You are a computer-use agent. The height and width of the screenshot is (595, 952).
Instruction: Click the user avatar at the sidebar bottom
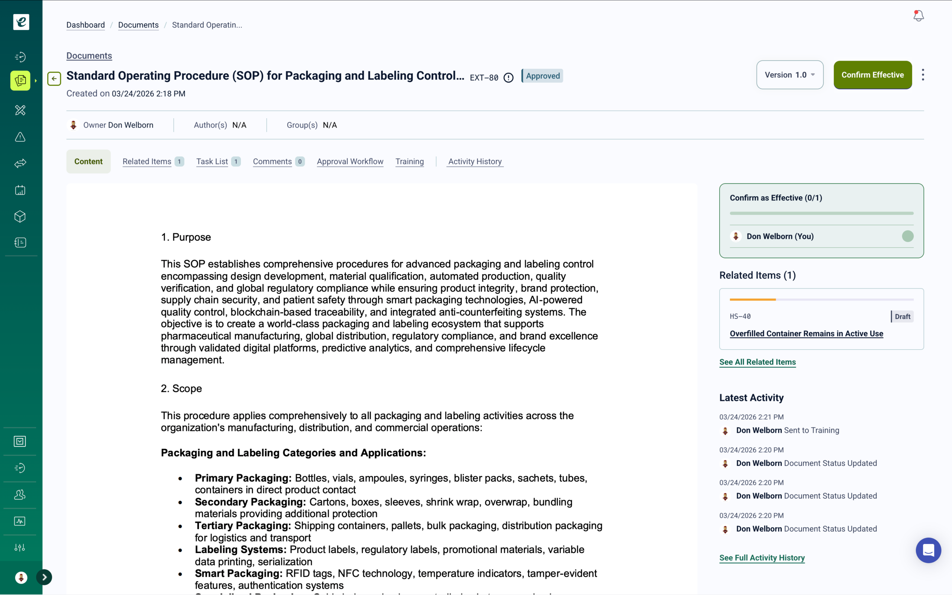click(x=21, y=577)
